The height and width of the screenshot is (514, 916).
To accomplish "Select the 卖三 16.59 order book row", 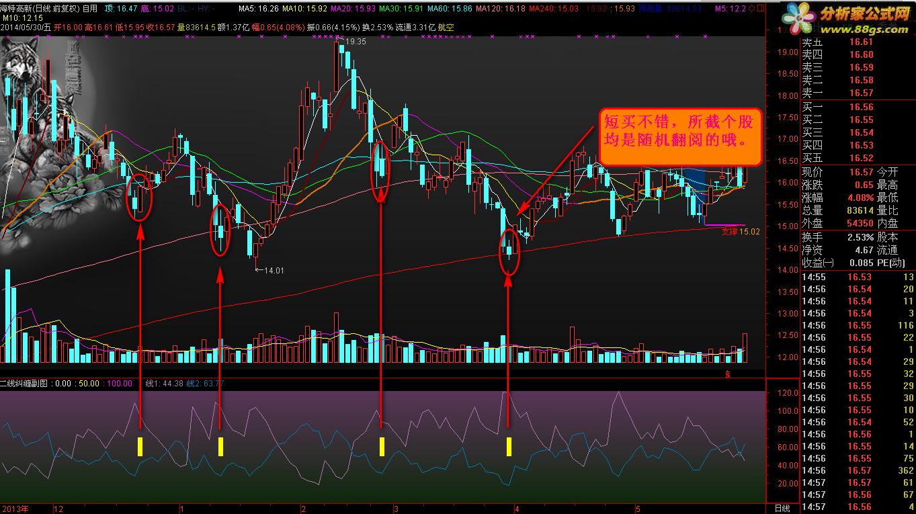I will click(x=858, y=68).
